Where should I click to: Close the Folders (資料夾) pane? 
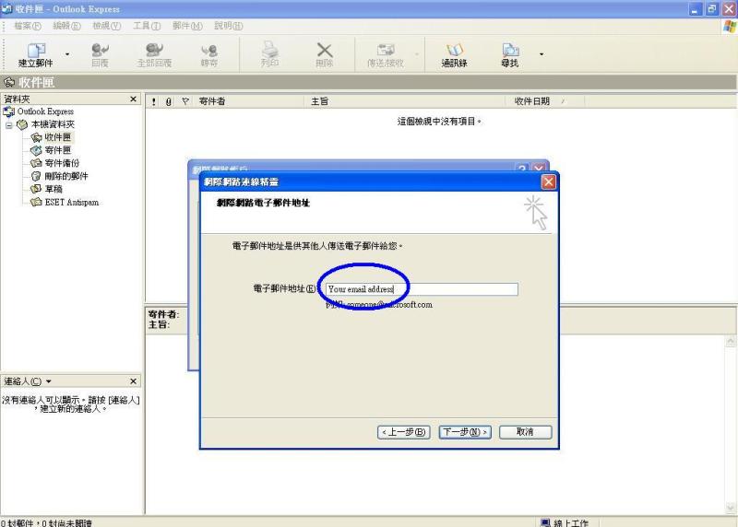pyautogui.click(x=133, y=99)
